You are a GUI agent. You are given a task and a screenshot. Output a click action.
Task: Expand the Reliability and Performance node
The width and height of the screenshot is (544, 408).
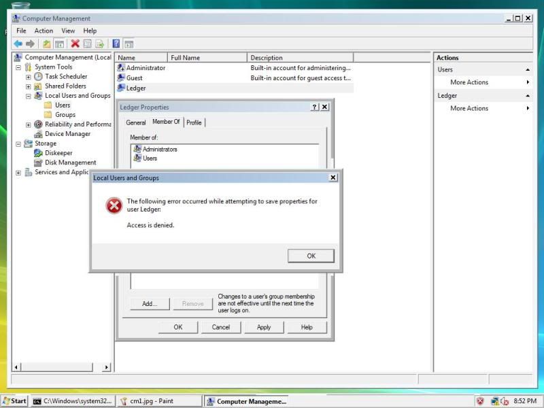[29, 125]
